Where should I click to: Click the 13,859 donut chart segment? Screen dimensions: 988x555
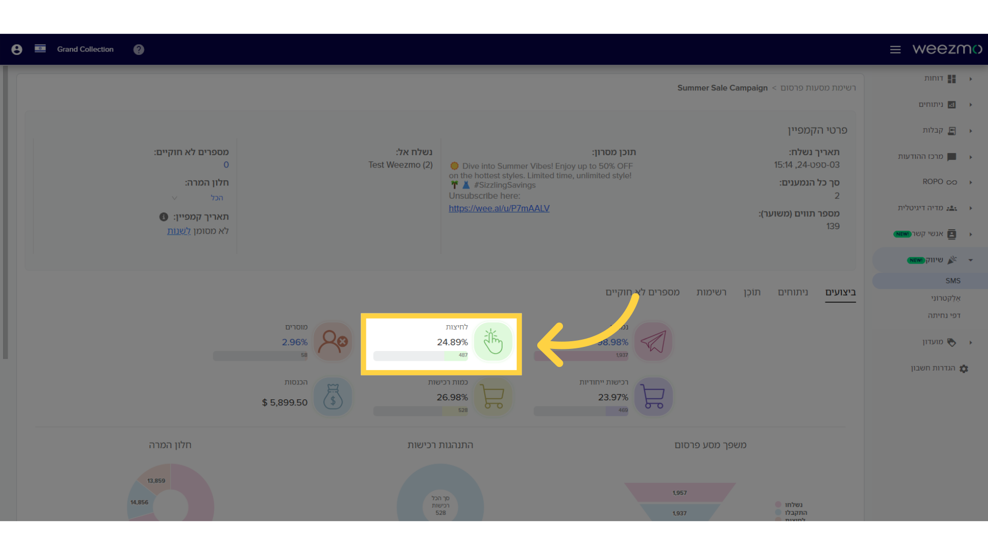(x=156, y=480)
